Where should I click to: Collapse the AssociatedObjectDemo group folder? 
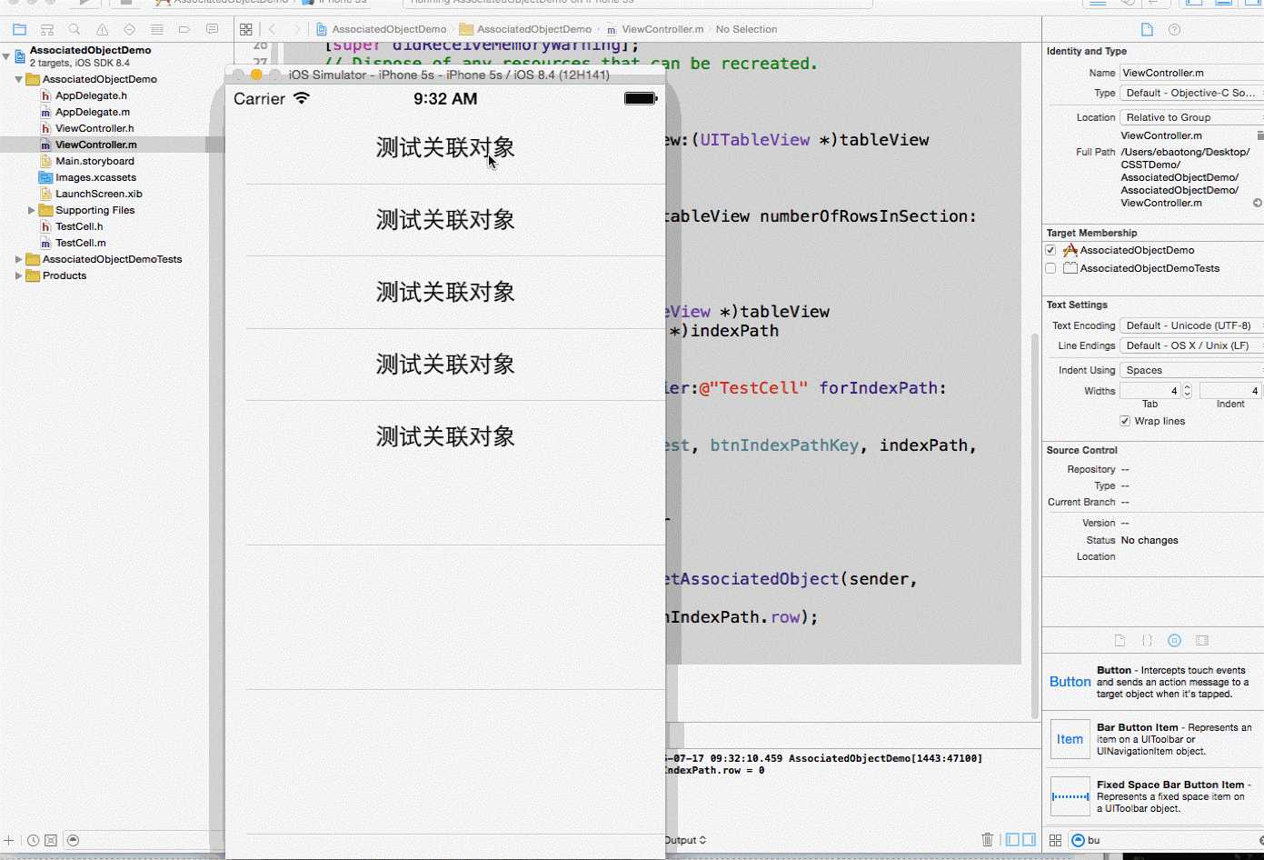click(18, 79)
